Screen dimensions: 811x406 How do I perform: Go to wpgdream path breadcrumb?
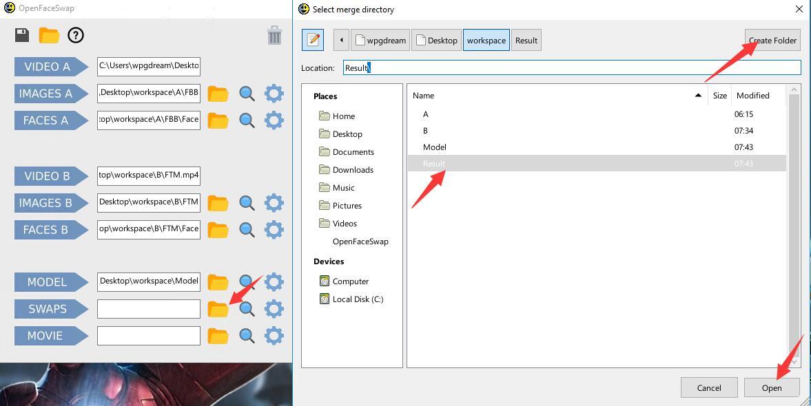tap(380, 41)
